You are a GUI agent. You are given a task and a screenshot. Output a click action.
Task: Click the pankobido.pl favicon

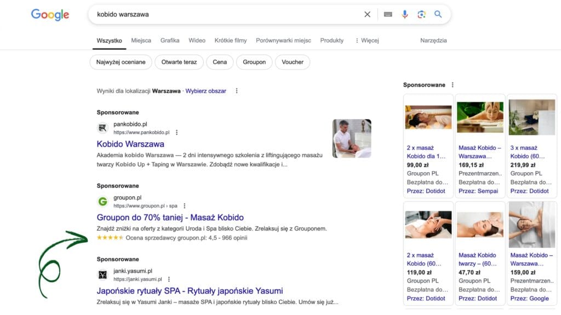[102, 127]
